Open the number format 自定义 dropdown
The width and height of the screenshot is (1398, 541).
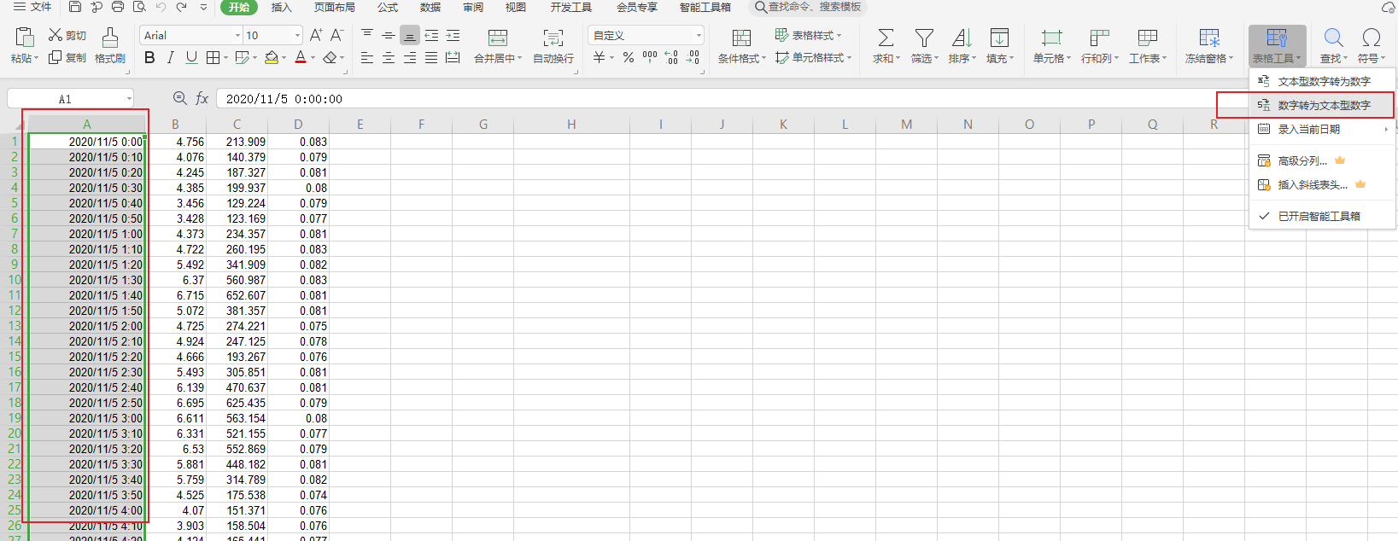tap(699, 35)
